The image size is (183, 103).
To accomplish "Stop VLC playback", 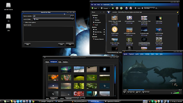I will (x=131, y=92).
